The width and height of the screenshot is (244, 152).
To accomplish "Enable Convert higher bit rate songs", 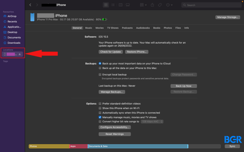I will coord(100,122).
